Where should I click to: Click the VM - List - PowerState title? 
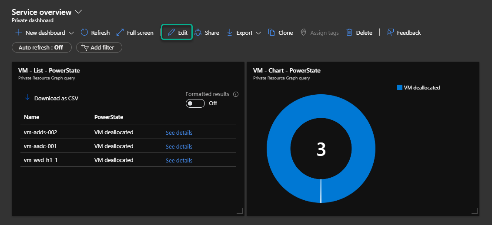[49, 70]
